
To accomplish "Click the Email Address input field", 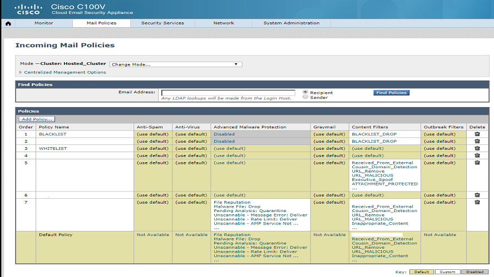I will [228, 93].
